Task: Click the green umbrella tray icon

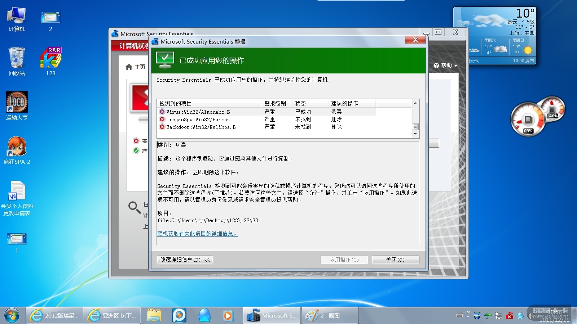Action: [x=488, y=316]
